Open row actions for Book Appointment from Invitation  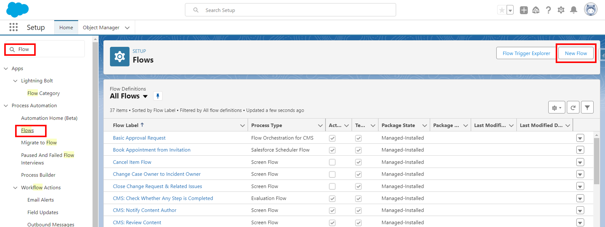pyautogui.click(x=580, y=150)
